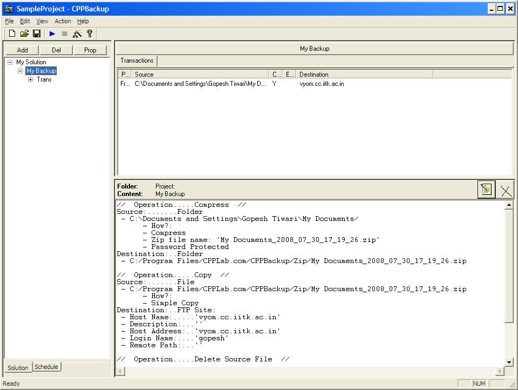Click the Zip file name log line
518x390 pixels.
[261, 240]
